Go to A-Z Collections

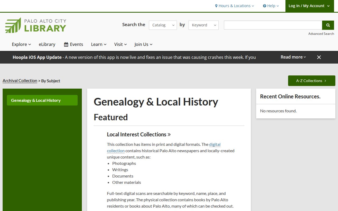312,81
